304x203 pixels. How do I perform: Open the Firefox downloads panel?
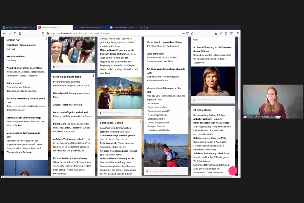tap(216, 33)
